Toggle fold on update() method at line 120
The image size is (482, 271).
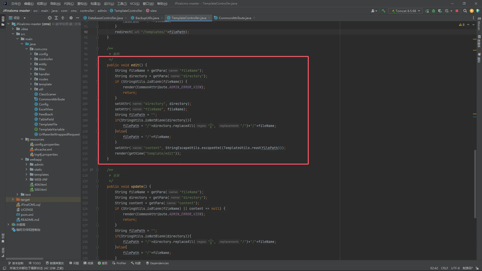(97, 186)
